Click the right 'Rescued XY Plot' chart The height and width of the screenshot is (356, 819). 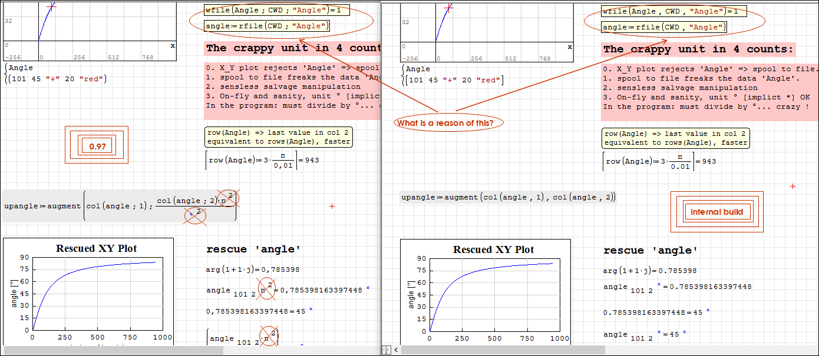pyautogui.click(x=486, y=292)
